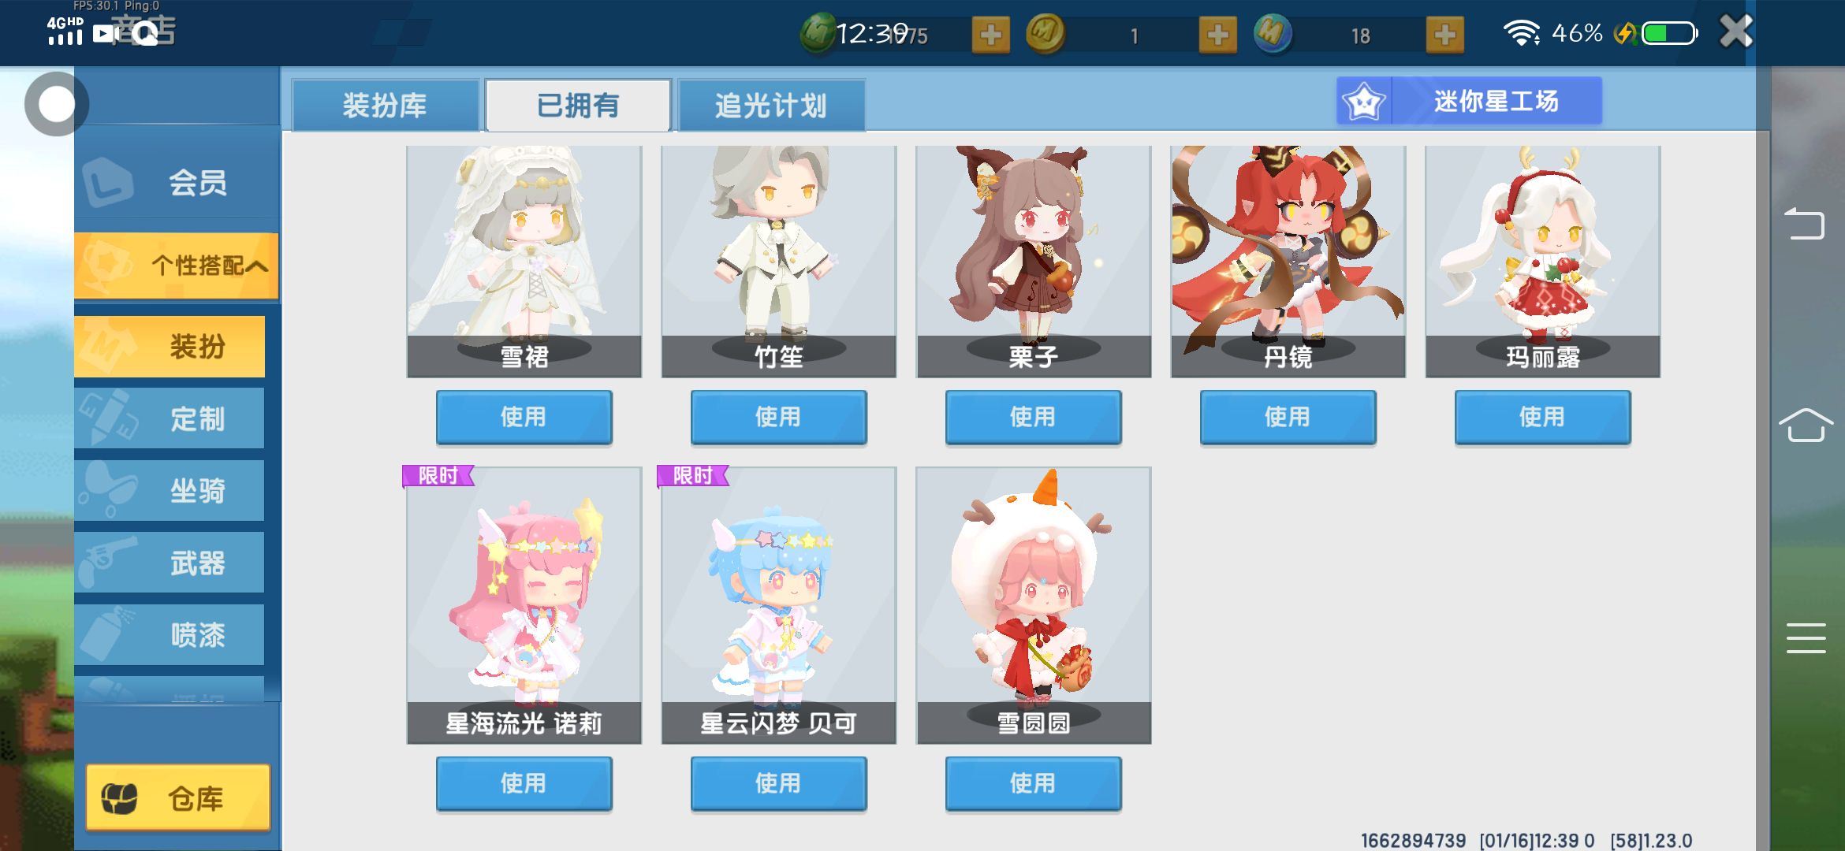The height and width of the screenshot is (851, 1845).
Task: Collapse the 个性搭配 section
Action: pyautogui.click(x=177, y=266)
